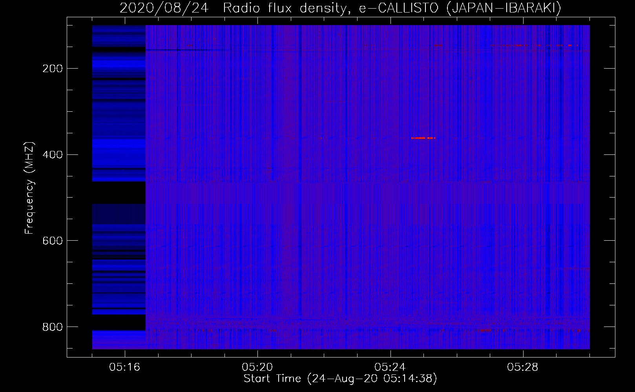This screenshot has height=392, width=635.
Task: Click the 05:16 time tick label
Action: click(x=125, y=367)
